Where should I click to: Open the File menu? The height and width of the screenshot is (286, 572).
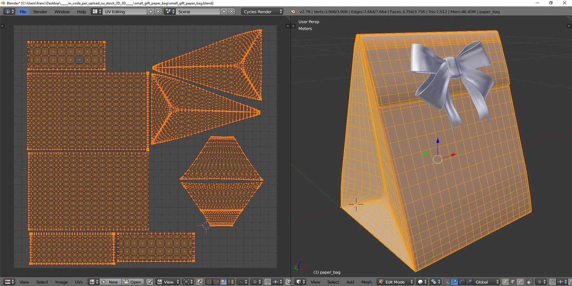(23, 12)
